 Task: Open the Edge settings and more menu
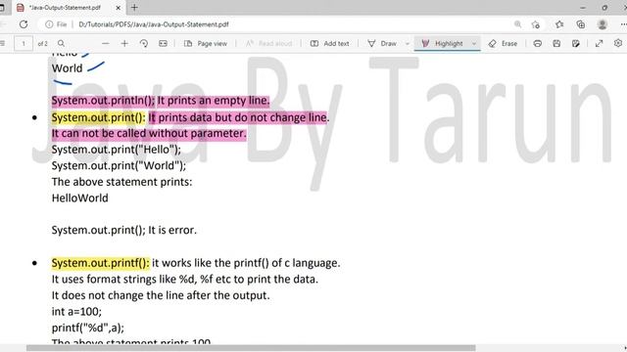623,24
